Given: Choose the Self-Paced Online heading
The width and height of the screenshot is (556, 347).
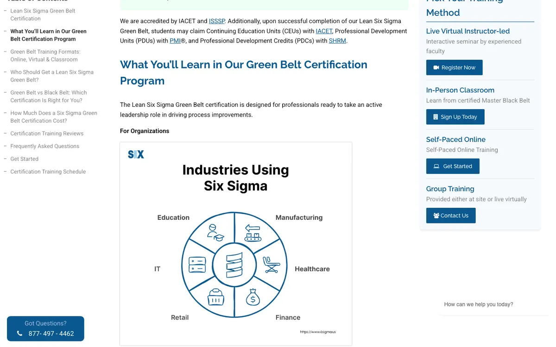Looking at the screenshot, I should pyautogui.click(x=456, y=139).
